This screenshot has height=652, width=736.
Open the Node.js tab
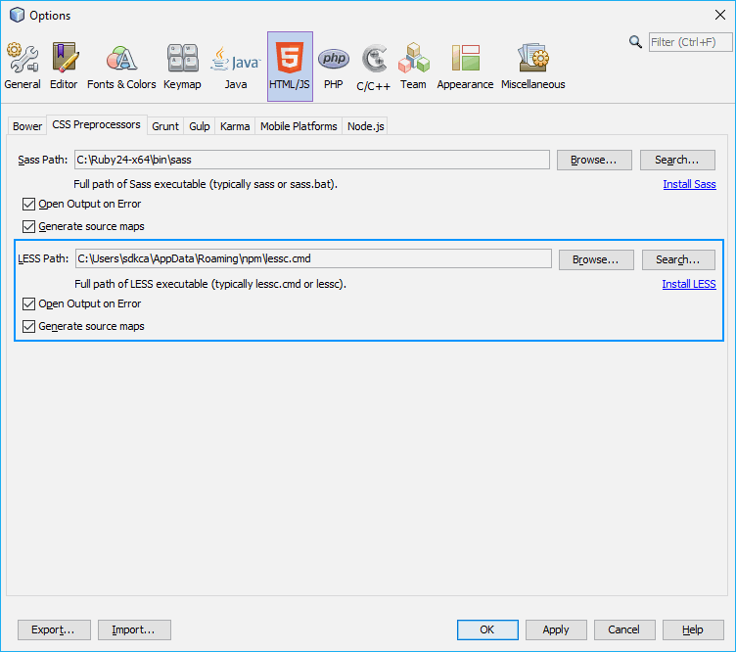tap(366, 126)
